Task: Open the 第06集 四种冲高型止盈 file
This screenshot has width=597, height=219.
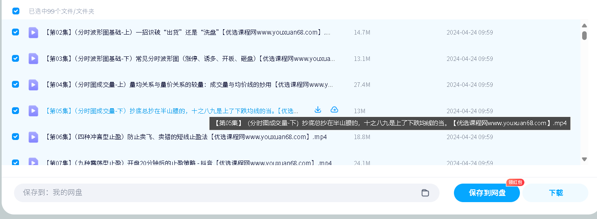Action: coord(186,137)
